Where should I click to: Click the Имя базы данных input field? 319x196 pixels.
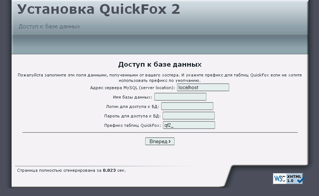click(180, 97)
